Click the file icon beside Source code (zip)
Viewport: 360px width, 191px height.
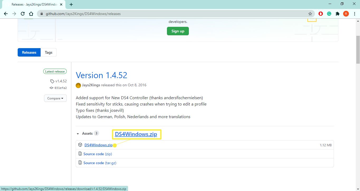80,154
